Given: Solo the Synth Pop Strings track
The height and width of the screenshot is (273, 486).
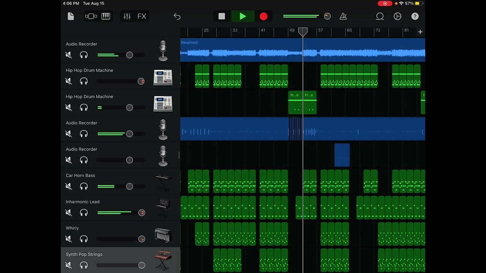Looking at the screenshot, I should tap(84, 265).
